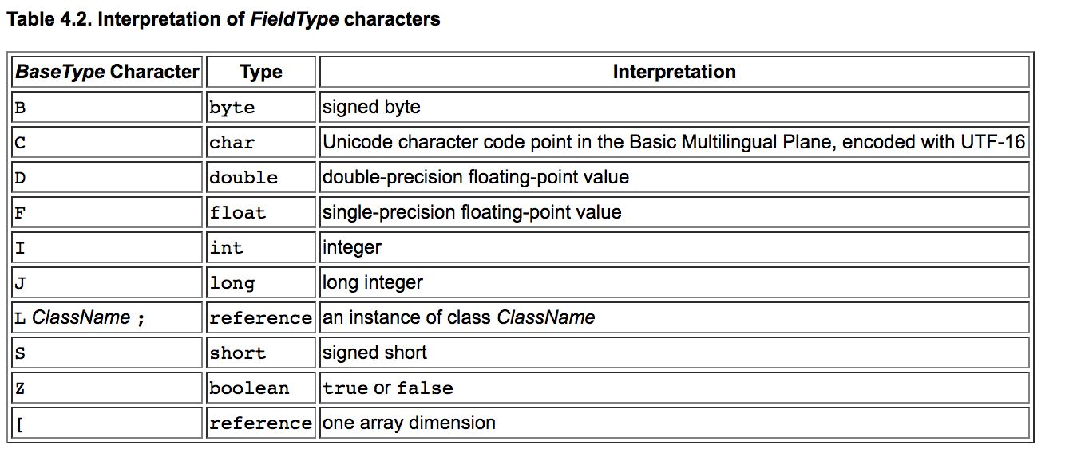Select the left bracket character cell
Viewport: 1065px width, 453px height.
108,423
